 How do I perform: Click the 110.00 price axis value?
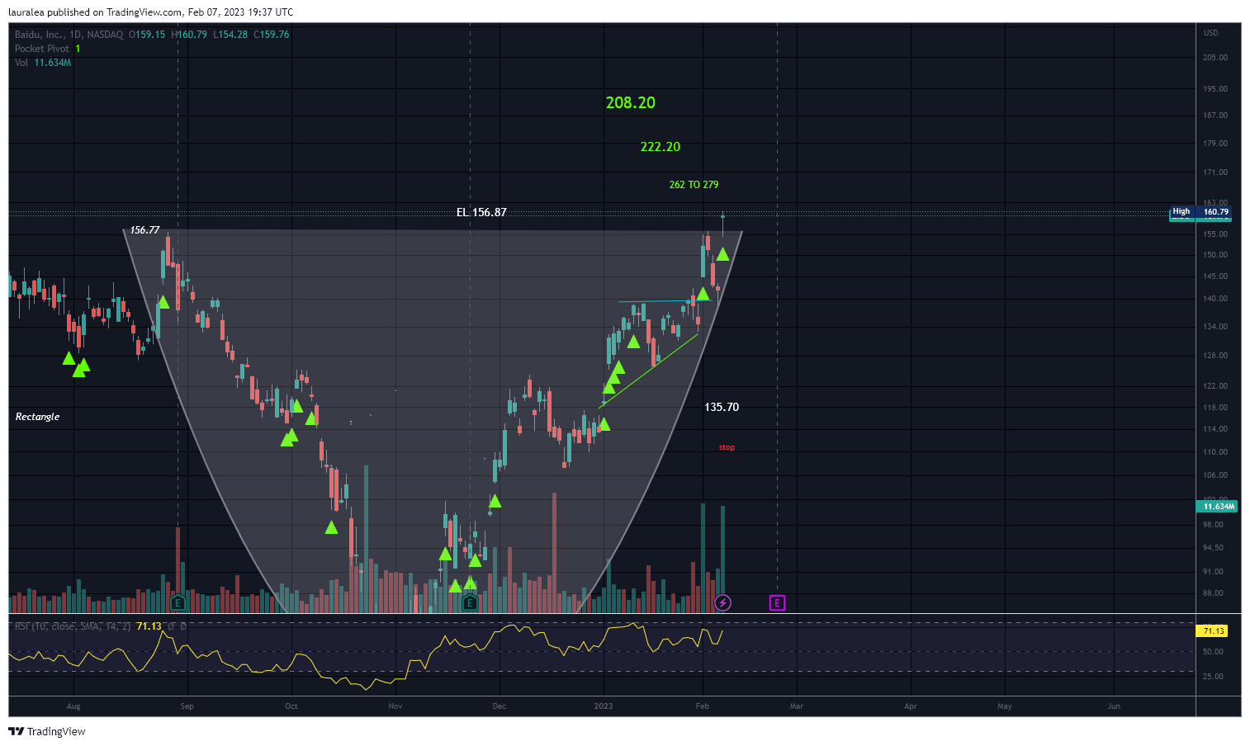(1215, 452)
